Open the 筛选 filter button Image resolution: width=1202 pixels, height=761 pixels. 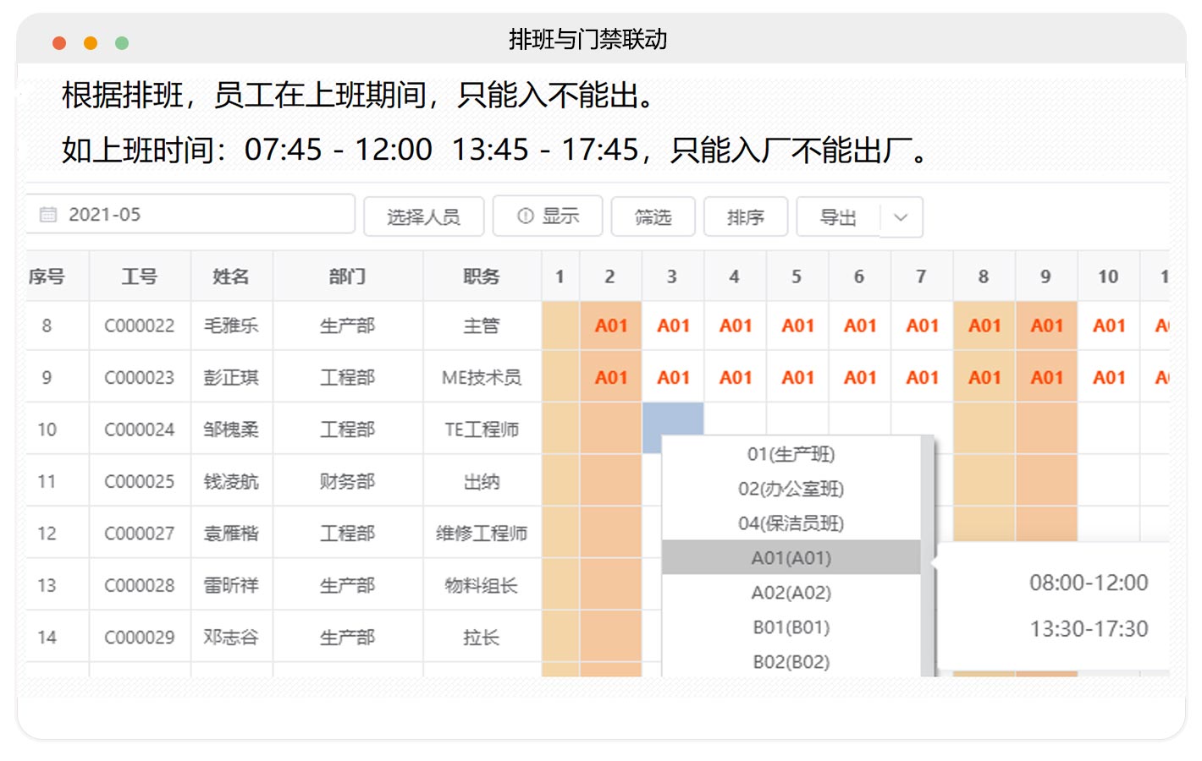pos(653,217)
